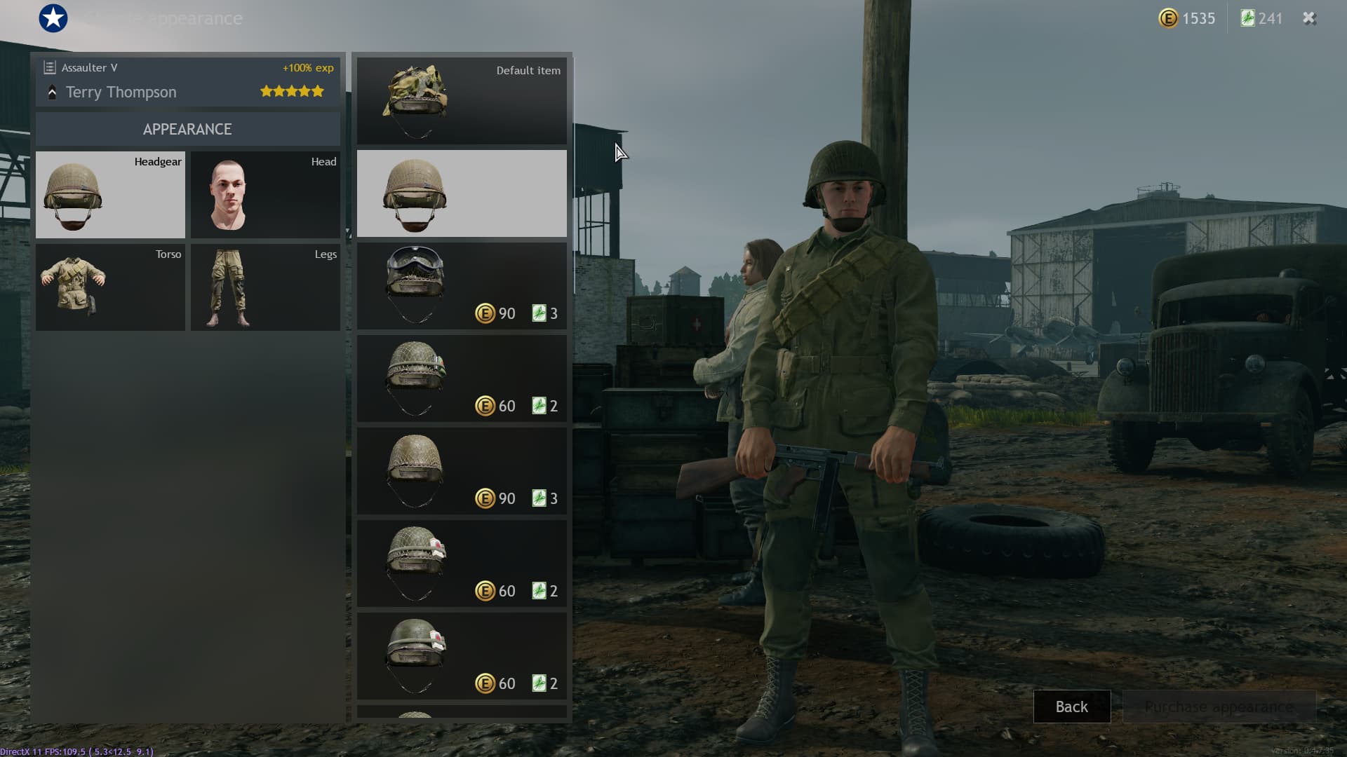This screenshot has width=1347, height=757.
Task: Open the Torso appearance slot
Action: coord(110,287)
